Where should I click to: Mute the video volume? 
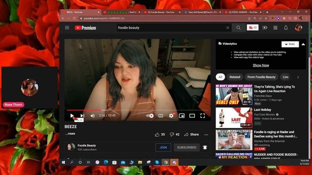93,116
